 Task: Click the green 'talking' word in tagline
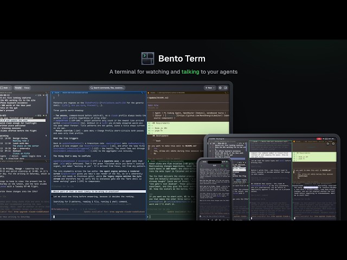[190, 72]
